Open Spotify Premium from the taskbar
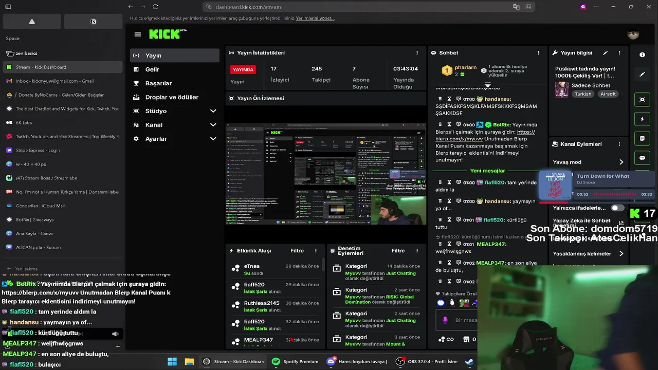Image resolution: width=658 pixels, height=370 pixels. pos(295,361)
